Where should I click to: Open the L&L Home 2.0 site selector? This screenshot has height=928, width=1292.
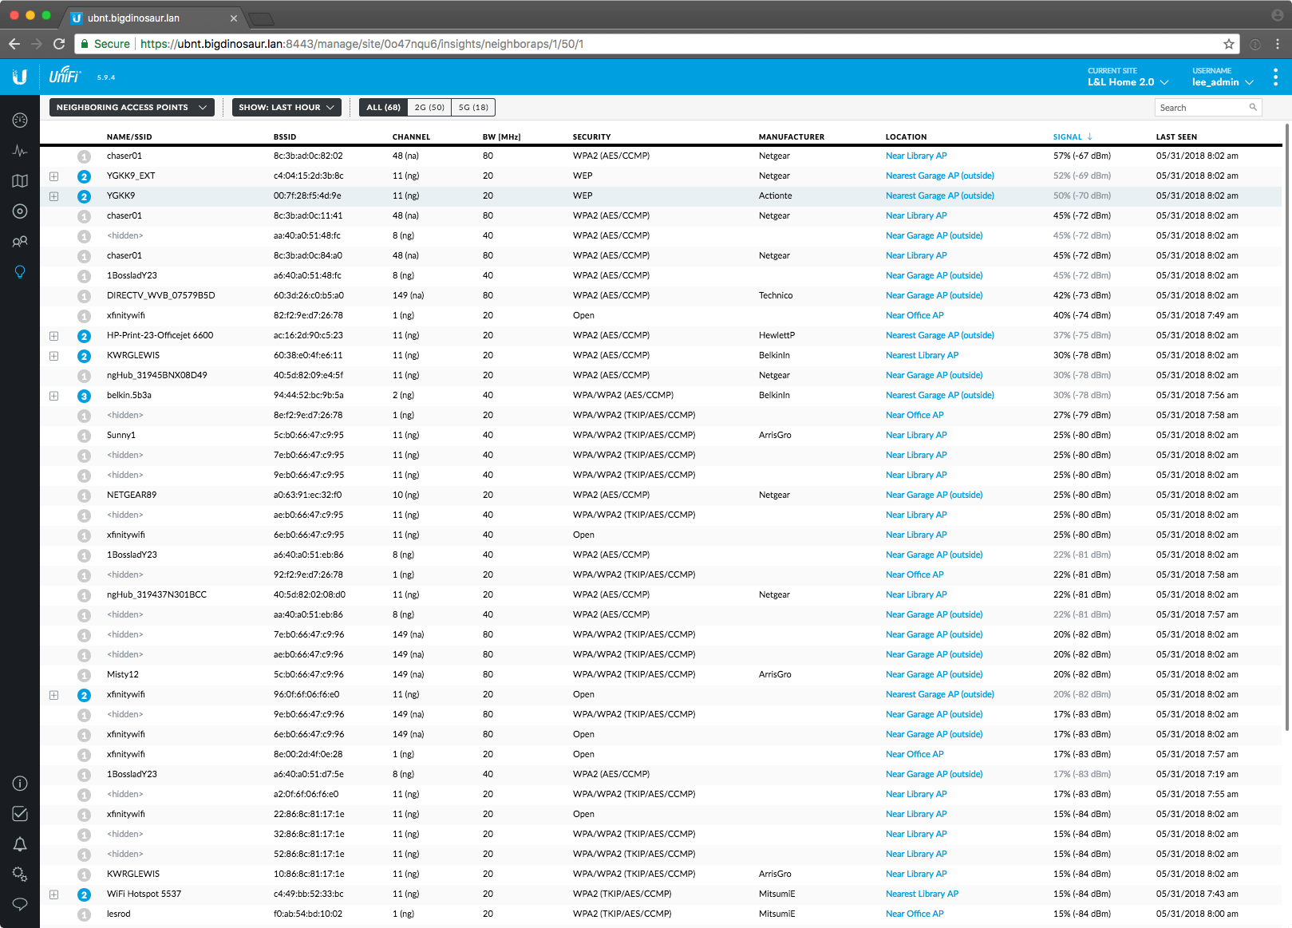[x=1127, y=82]
